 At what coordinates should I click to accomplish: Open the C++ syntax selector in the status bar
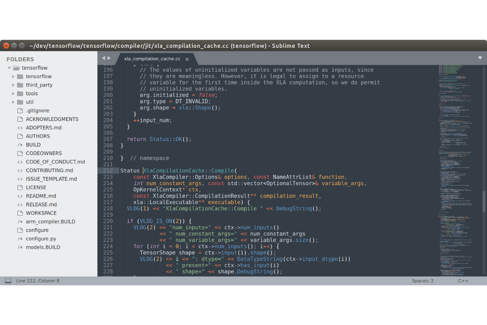[x=463, y=281]
